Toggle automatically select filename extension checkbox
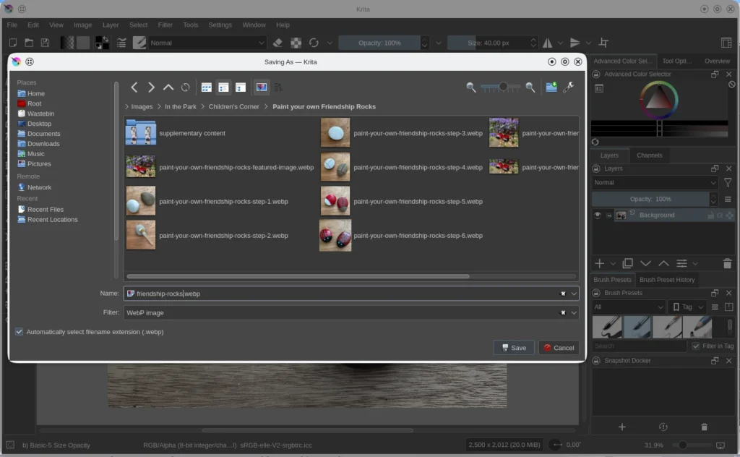 point(19,332)
